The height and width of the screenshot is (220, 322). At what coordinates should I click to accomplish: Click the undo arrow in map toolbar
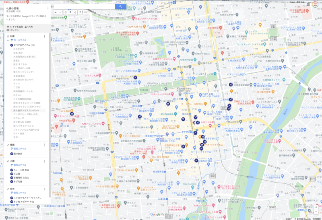pyautogui.click(x=56, y=12)
